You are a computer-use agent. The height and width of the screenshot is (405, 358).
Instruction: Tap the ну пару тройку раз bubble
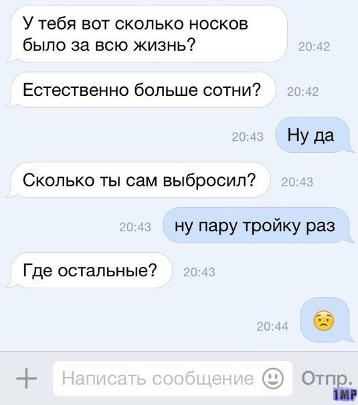point(258,225)
